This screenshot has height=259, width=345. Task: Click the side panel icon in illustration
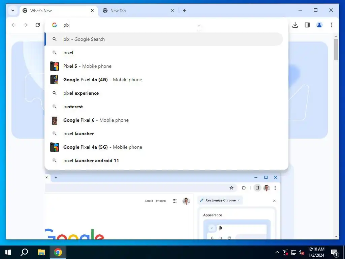pos(257,188)
